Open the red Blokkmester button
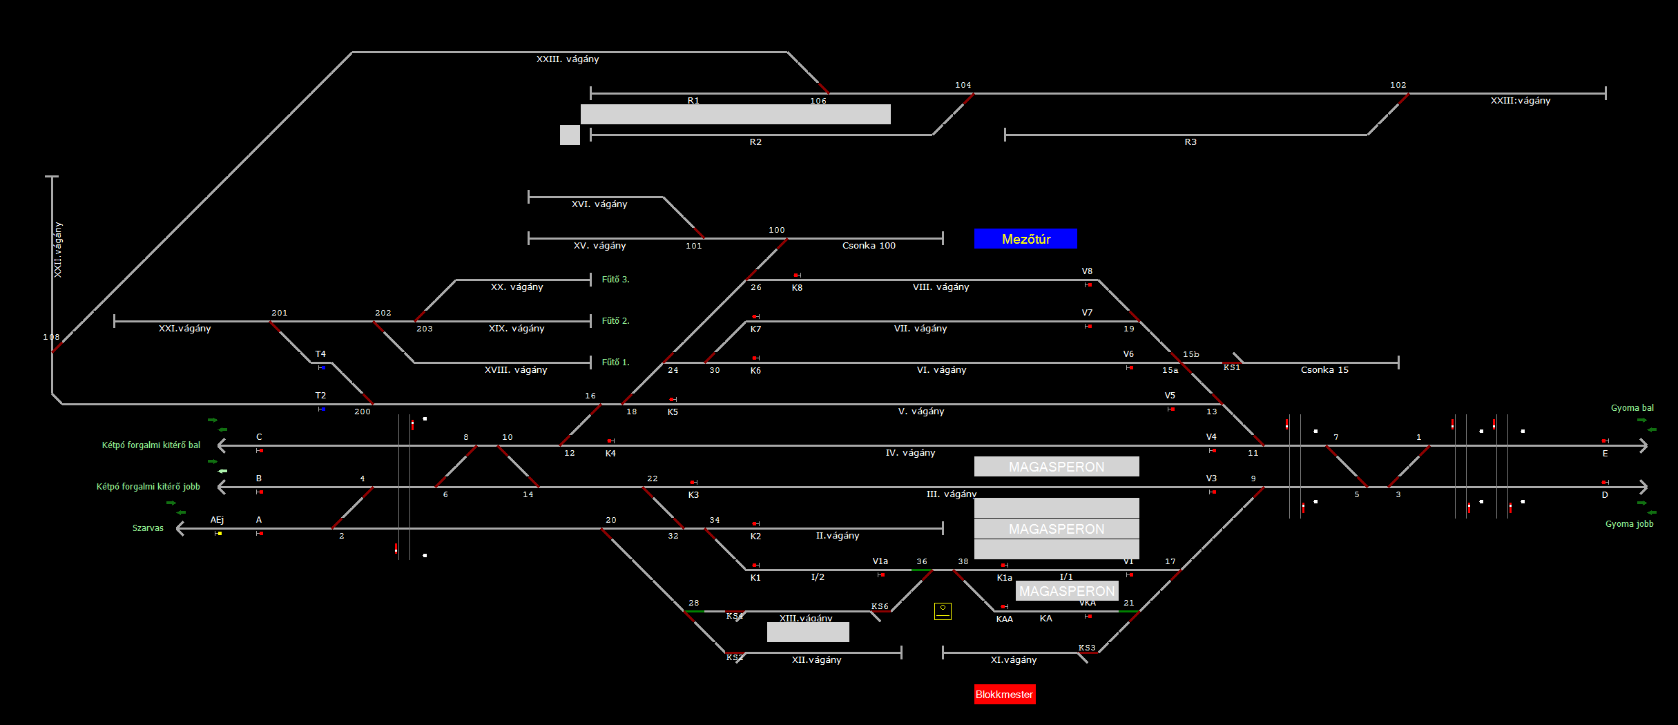Screen dimensions: 1678x725 (1004, 694)
